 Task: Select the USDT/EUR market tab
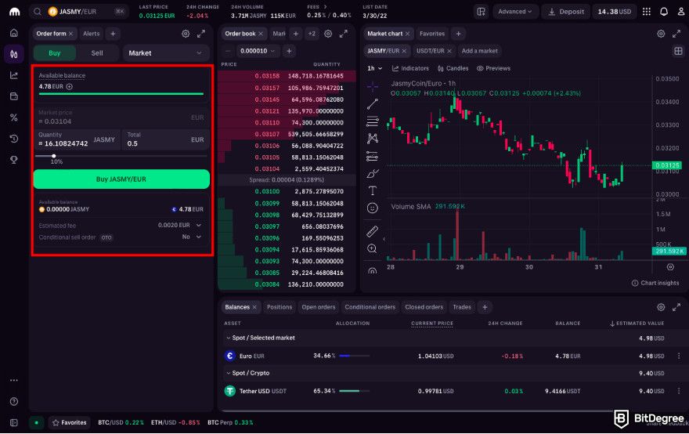pyautogui.click(x=430, y=51)
